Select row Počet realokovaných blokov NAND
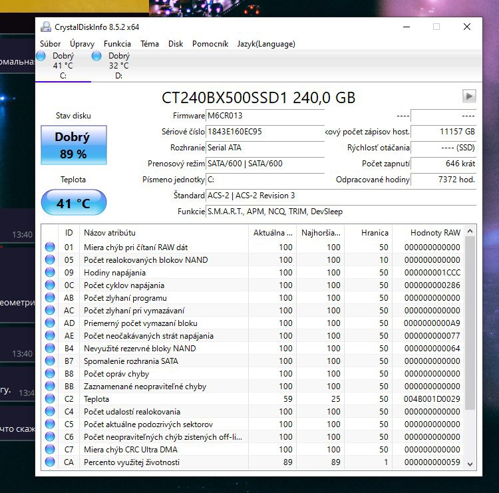 click(x=253, y=259)
